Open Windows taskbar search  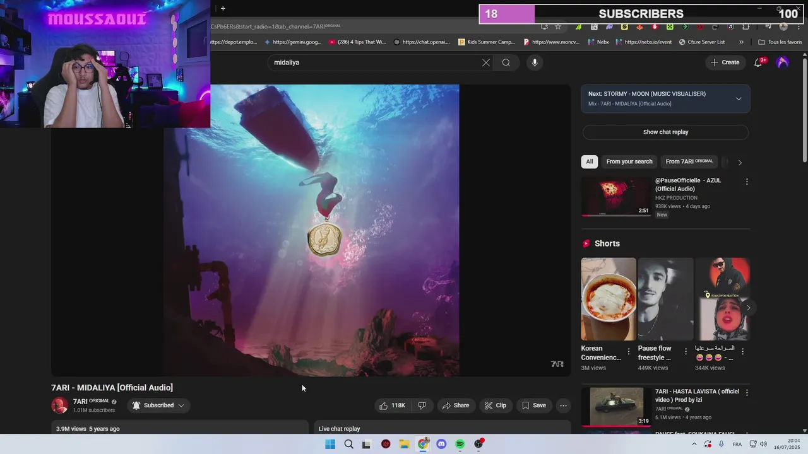click(348, 444)
